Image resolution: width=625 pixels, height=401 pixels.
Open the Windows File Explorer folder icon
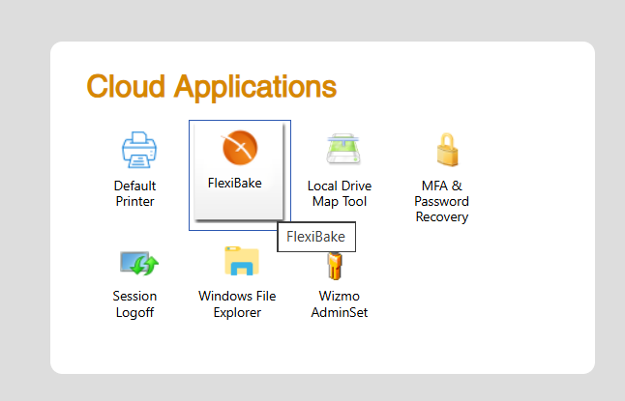point(242,261)
